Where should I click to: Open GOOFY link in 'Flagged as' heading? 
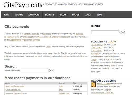112,42
